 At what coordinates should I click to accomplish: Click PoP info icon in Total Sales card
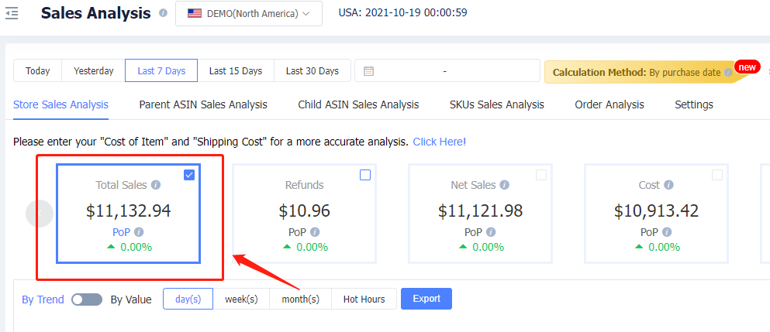139,232
